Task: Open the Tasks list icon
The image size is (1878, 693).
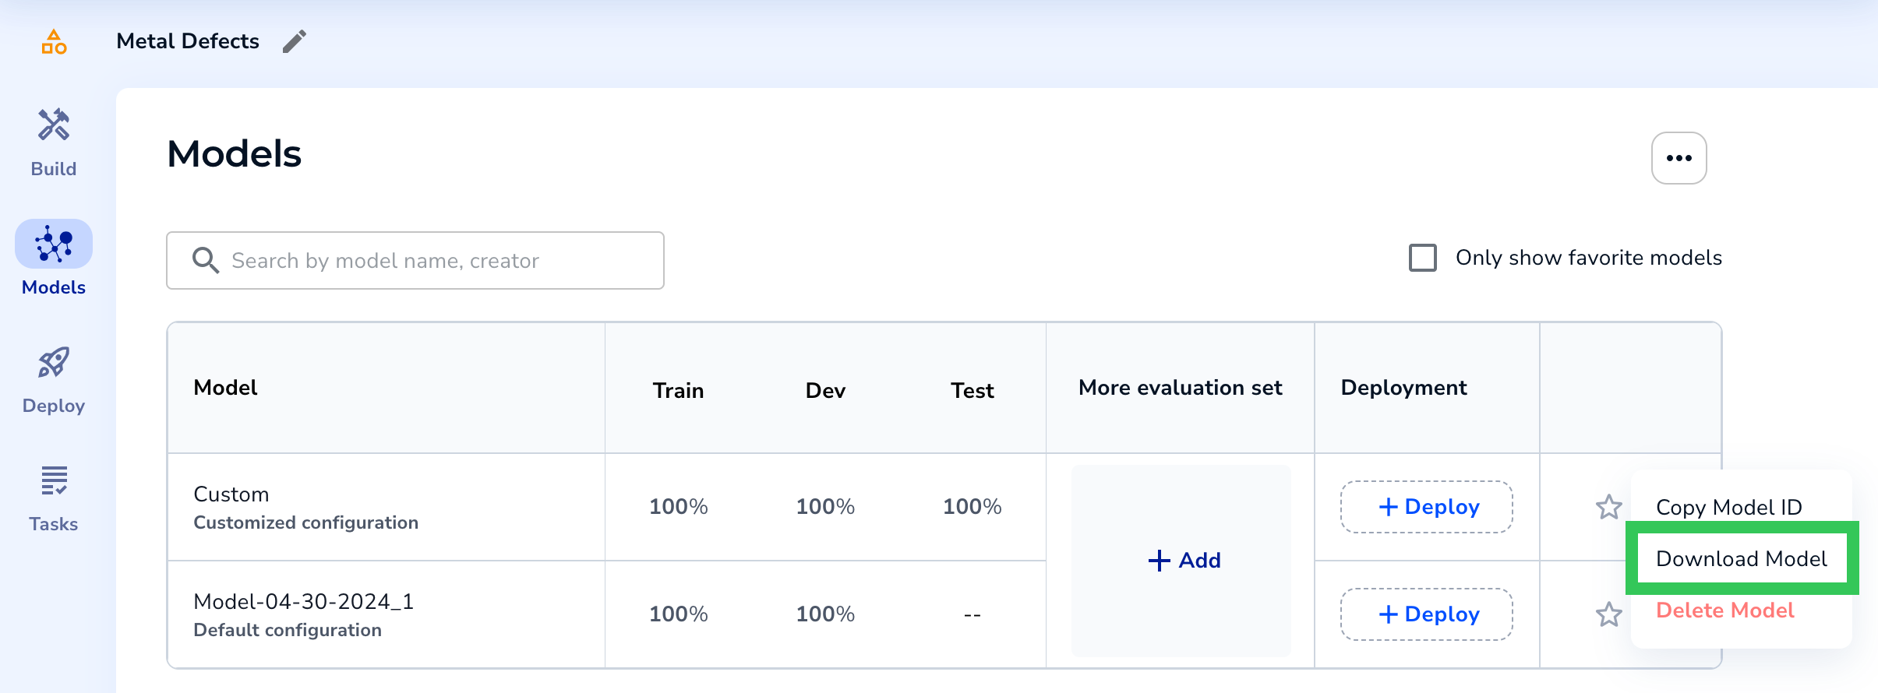Action: click(x=54, y=482)
